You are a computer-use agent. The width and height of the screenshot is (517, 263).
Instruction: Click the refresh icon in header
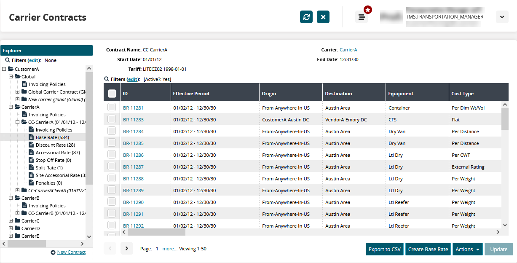(x=306, y=17)
